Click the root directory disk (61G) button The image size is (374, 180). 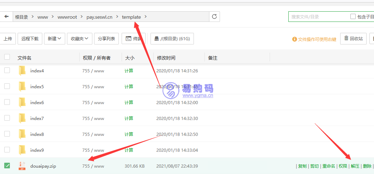(172, 39)
